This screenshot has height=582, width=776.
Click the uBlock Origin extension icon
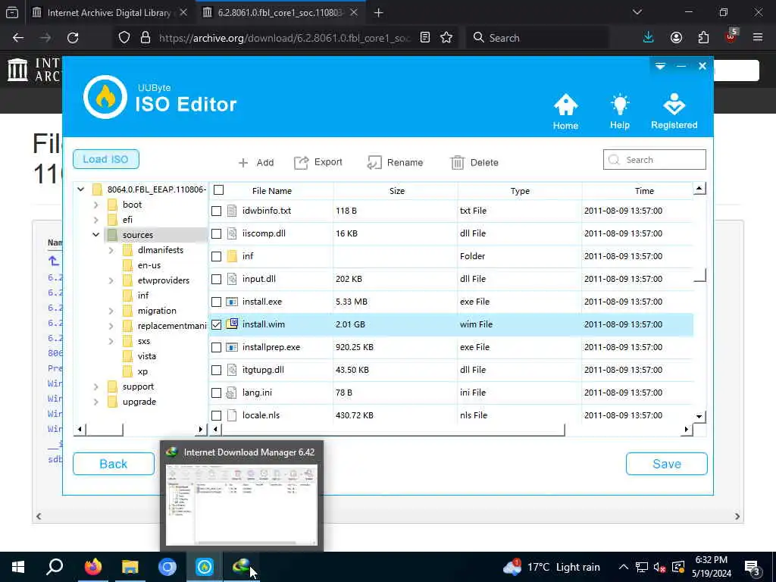(731, 36)
